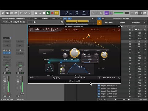Open the Low Pass filter shape dropdown

(x=86, y=51)
